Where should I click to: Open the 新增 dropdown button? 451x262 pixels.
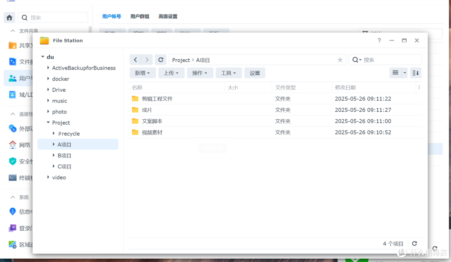(142, 73)
